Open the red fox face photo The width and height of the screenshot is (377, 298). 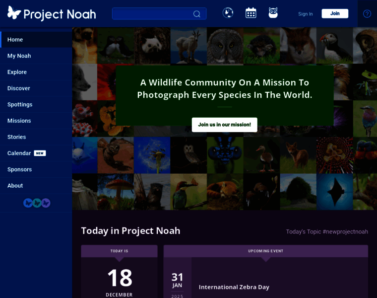pos(298,46)
